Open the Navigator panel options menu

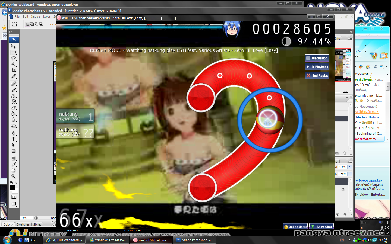[350, 39]
